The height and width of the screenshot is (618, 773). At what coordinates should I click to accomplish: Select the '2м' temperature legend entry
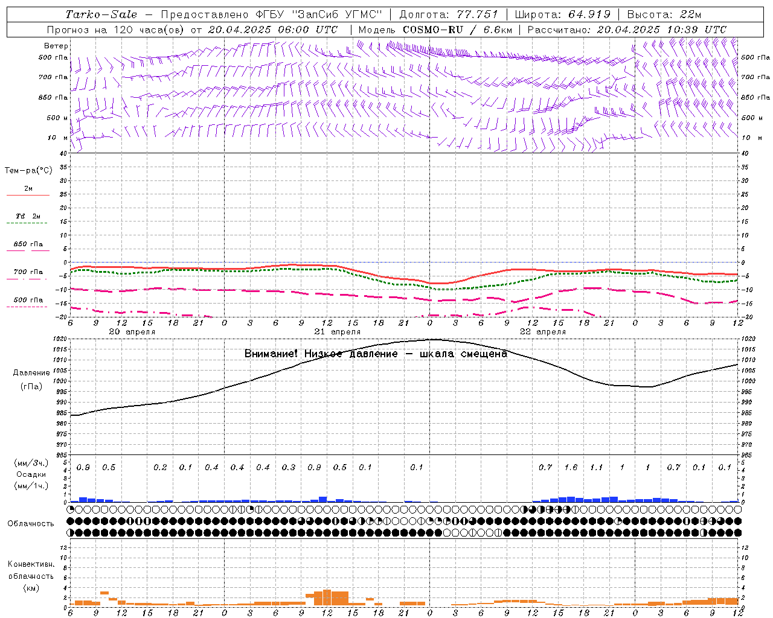(28, 189)
